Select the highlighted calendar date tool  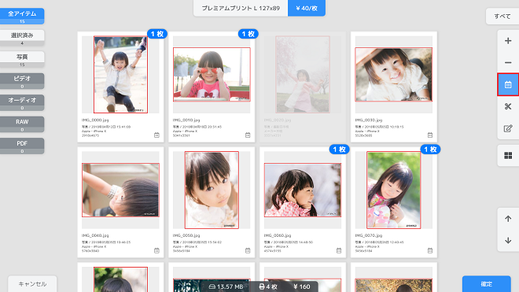pyautogui.click(x=508, y=85)
